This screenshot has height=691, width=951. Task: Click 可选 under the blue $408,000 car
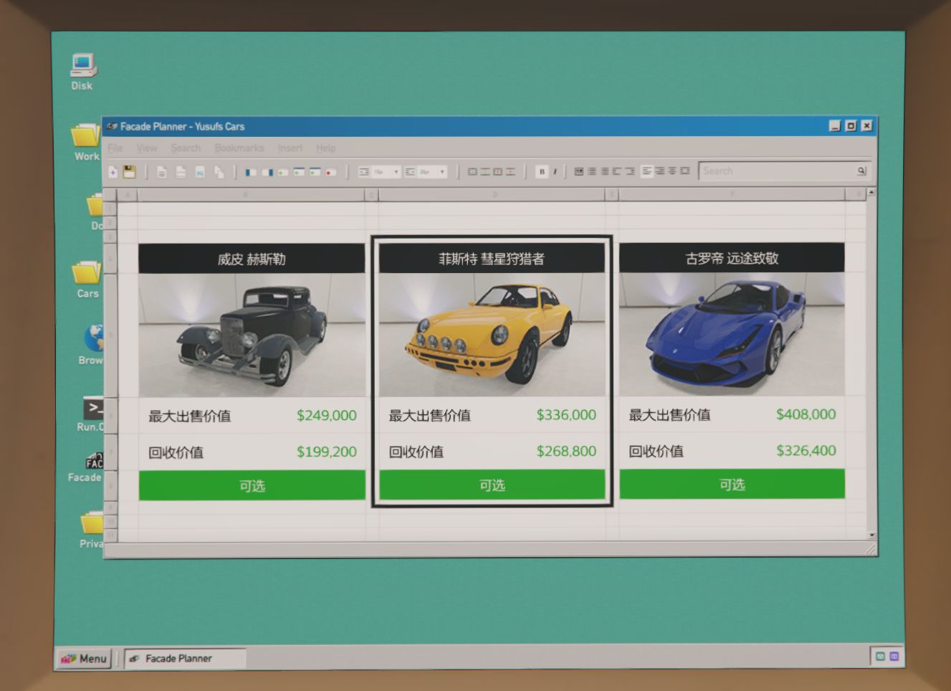732,484
